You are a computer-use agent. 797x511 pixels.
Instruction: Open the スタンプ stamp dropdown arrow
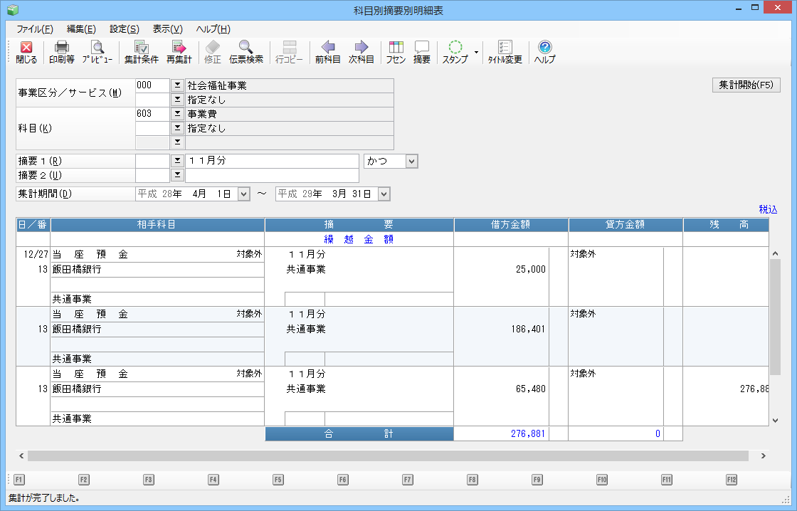[475, 53]
